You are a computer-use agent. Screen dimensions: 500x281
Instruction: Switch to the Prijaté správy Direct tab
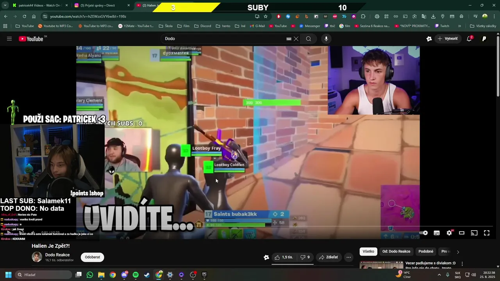pyautogui.click(x=102, y=5)
